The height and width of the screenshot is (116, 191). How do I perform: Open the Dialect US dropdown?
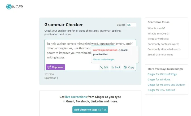tap(131, 25)
